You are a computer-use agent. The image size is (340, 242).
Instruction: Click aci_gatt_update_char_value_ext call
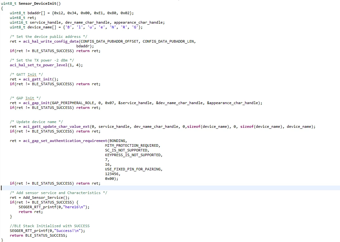[56, 127]
